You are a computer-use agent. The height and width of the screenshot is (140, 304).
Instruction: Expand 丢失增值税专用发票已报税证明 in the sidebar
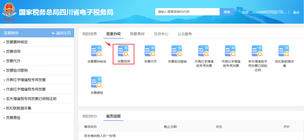coord(37,99)
